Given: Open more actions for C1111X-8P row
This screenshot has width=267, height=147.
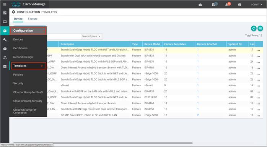Looking at the screenshot, I should point(258,98).
